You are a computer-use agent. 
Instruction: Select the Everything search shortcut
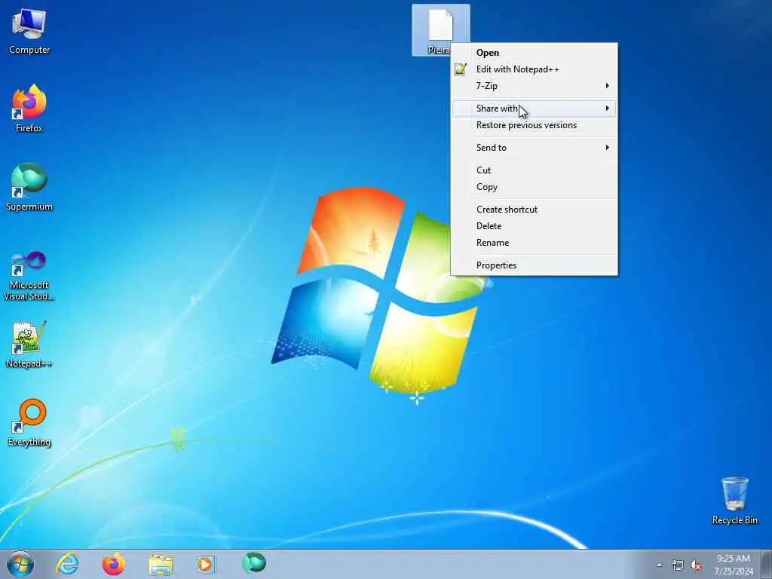point(29,422)
